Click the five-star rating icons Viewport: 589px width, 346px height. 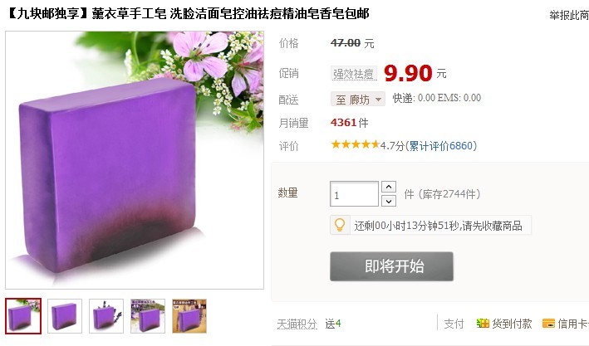[x=356, y=144]
